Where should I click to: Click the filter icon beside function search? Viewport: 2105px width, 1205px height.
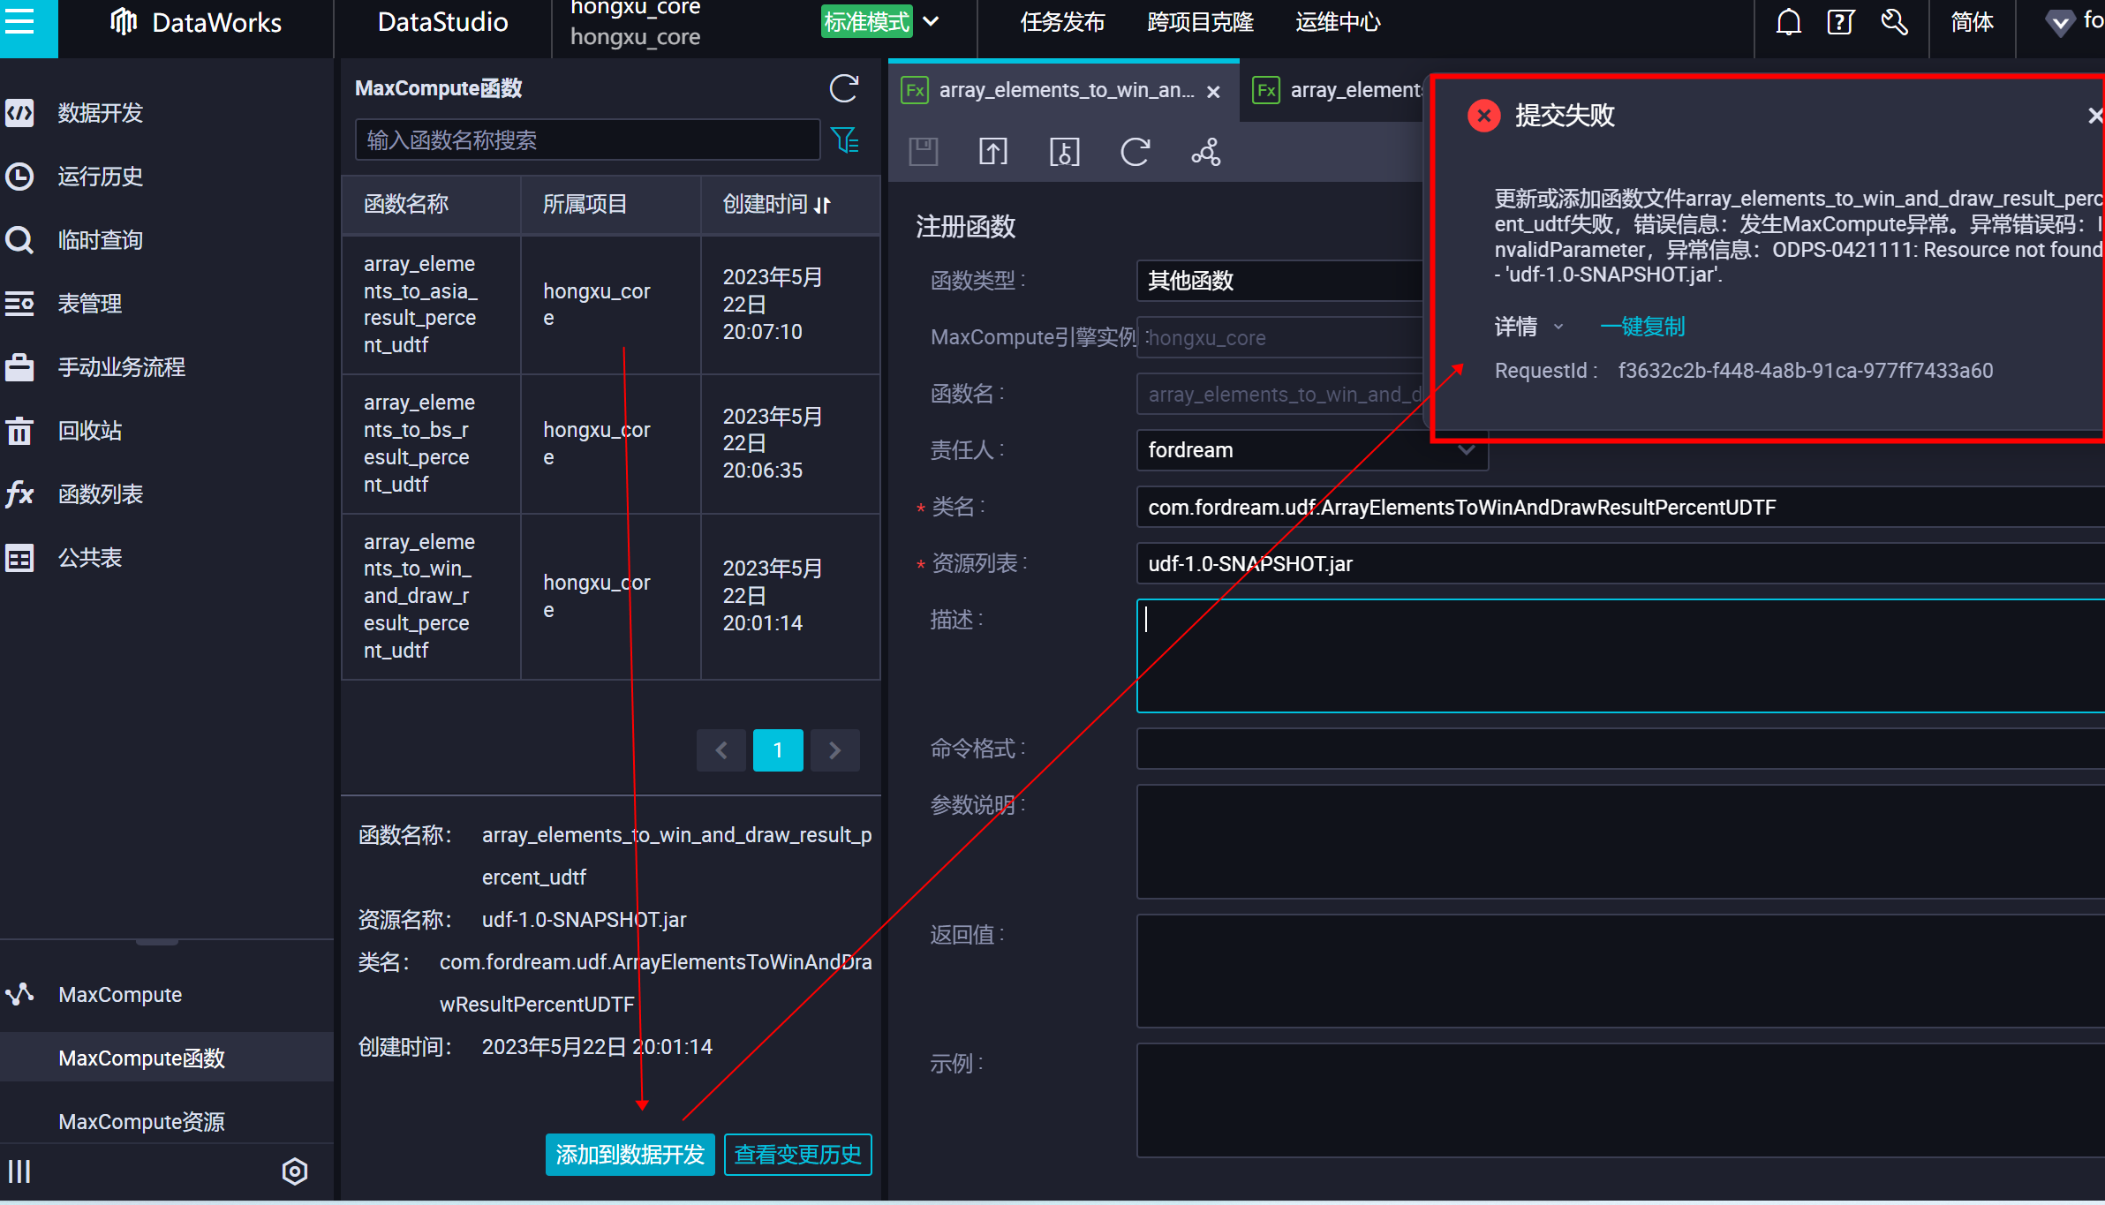tap(845, 139)
